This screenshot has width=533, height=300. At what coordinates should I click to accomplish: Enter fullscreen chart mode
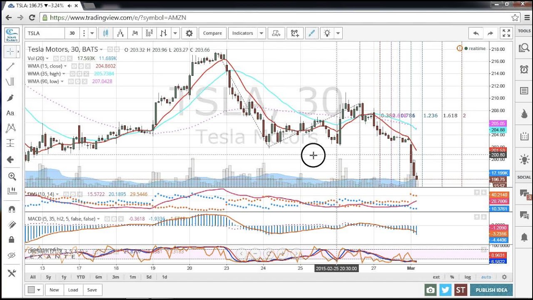pos(506,33)
